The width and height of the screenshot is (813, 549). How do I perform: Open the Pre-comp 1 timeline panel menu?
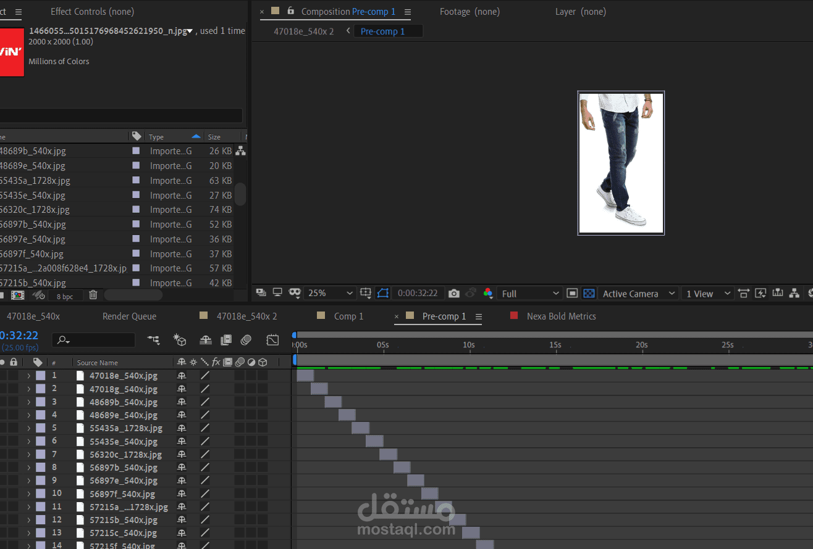point(478,316)
